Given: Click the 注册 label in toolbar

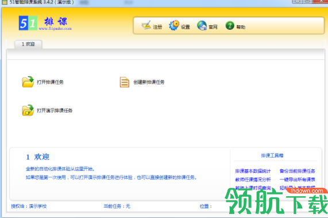Looking at the screenshot, I should click(157, 27).
